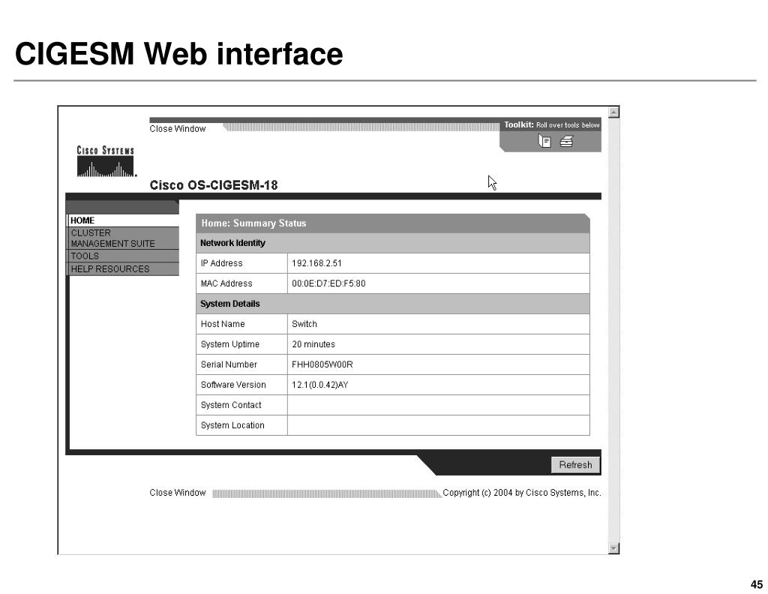
Task: Open HELP RESOURCES menu item
Action: coord(123,268)
